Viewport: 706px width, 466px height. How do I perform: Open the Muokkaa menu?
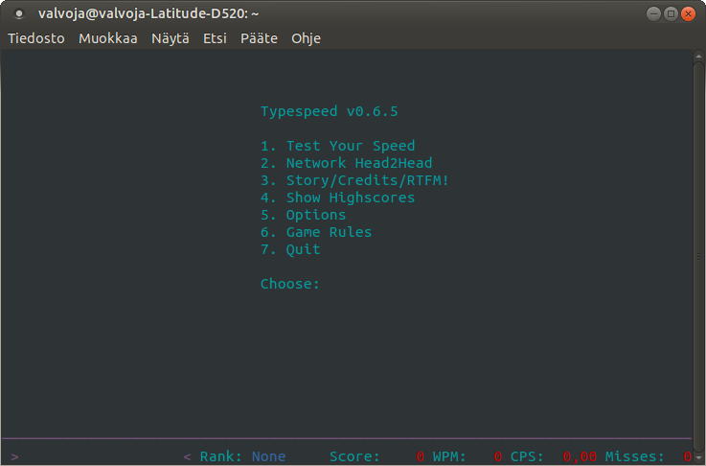[108, 38]
